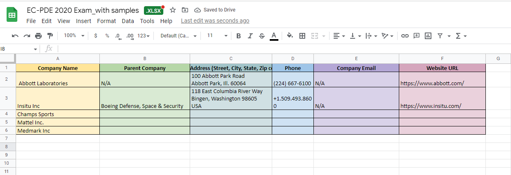The width and height of the screenshot is (511, 175).
Task: Open the fill color bucket
Action: coord(290,36)
